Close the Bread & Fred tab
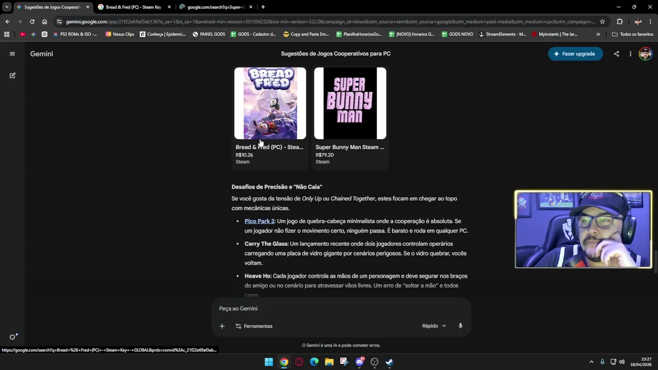The height and width of the screenshot is (370, 658). pyautogui.click(x=169, y=7)
